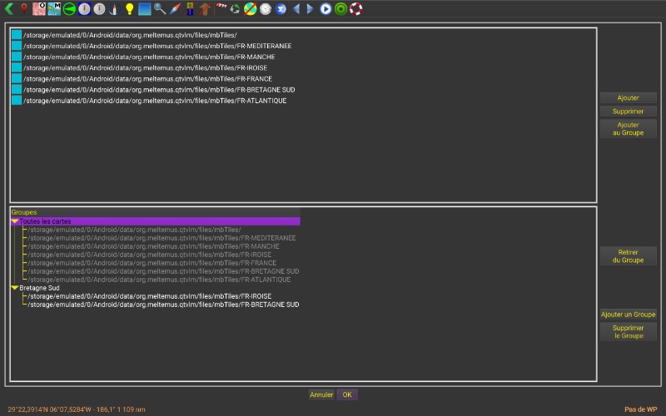The image size is (666, 416).
Task: Click the red-white windsock icon
Action: coord(221,9)
